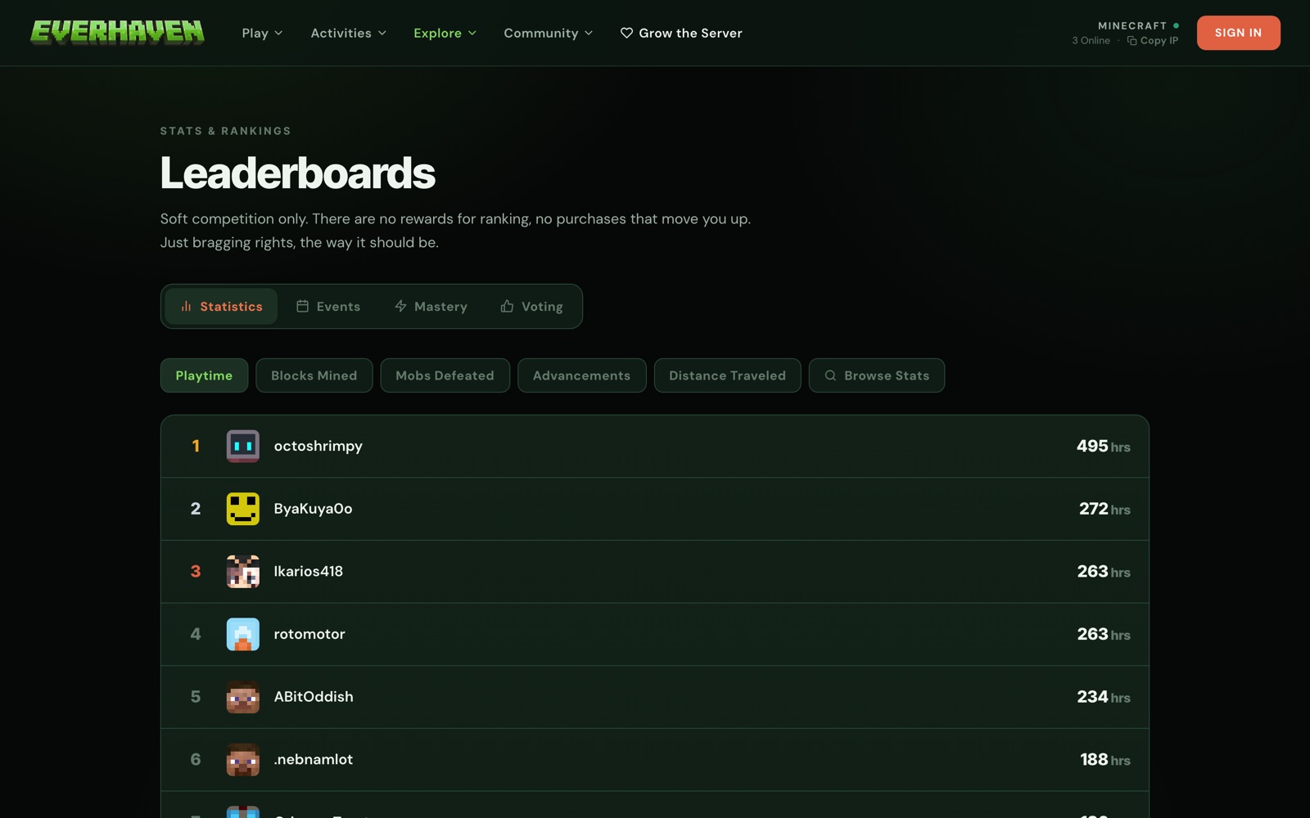Click the Everhaven logo
The image size is (1310, 818).
point(117,33)
